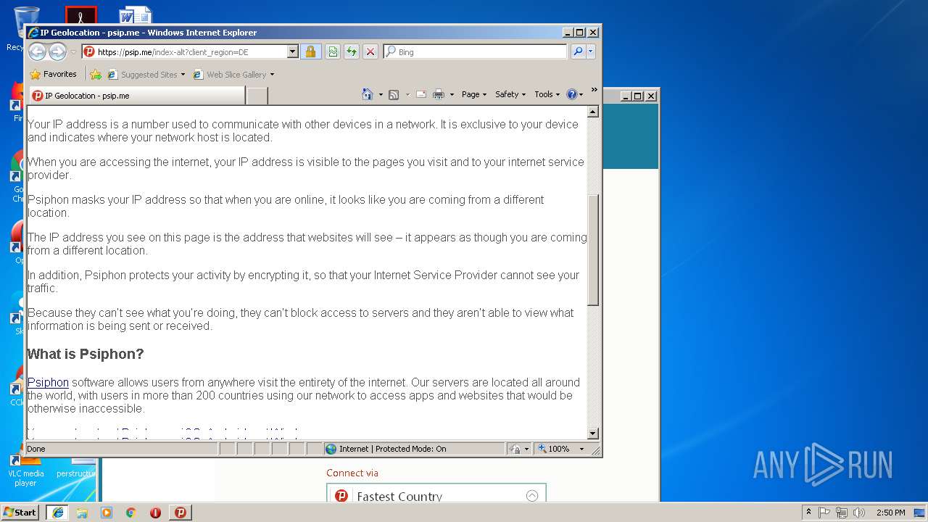Open the Adobe Reader desktop icon

pos(81,14)
